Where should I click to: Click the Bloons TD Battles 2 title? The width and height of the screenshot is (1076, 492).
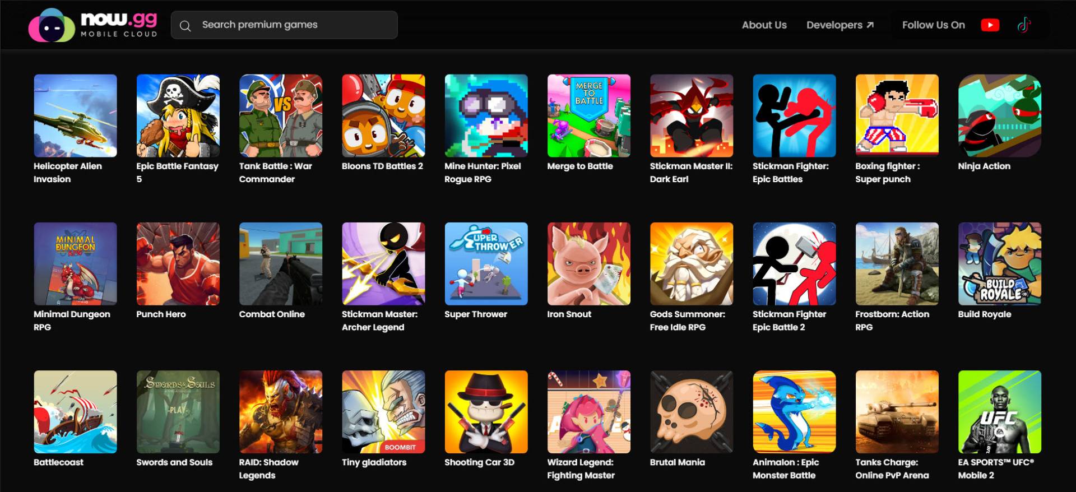(382, 166)
